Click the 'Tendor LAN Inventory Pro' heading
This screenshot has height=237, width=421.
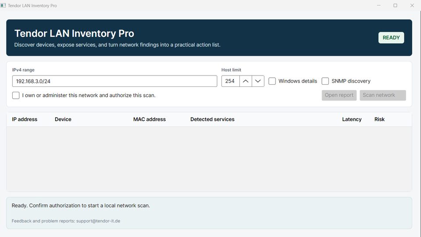click(x=74, y=34)
